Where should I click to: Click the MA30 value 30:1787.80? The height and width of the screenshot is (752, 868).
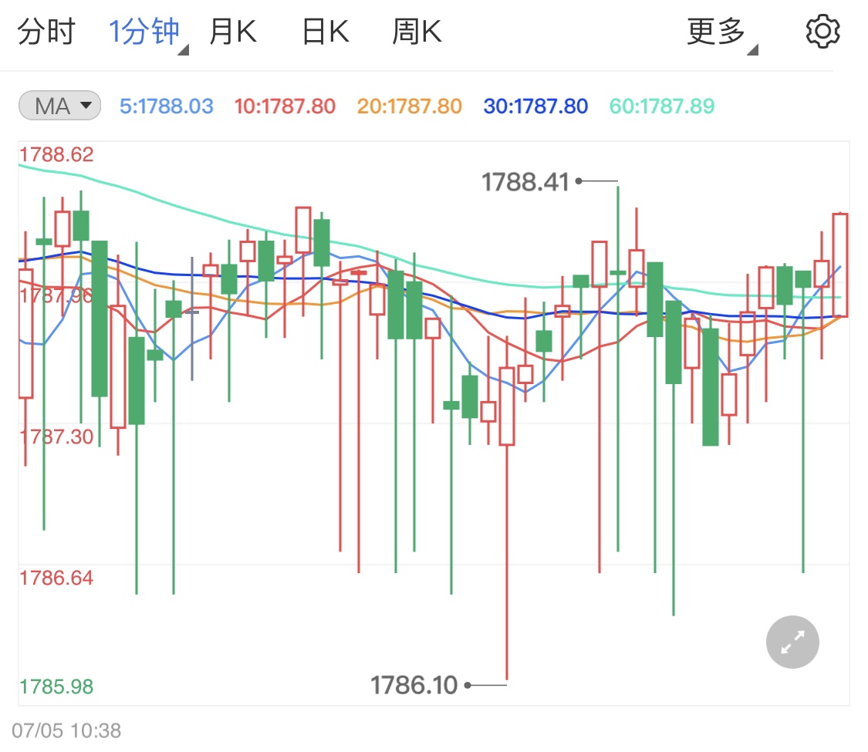[x=536, y=106]
